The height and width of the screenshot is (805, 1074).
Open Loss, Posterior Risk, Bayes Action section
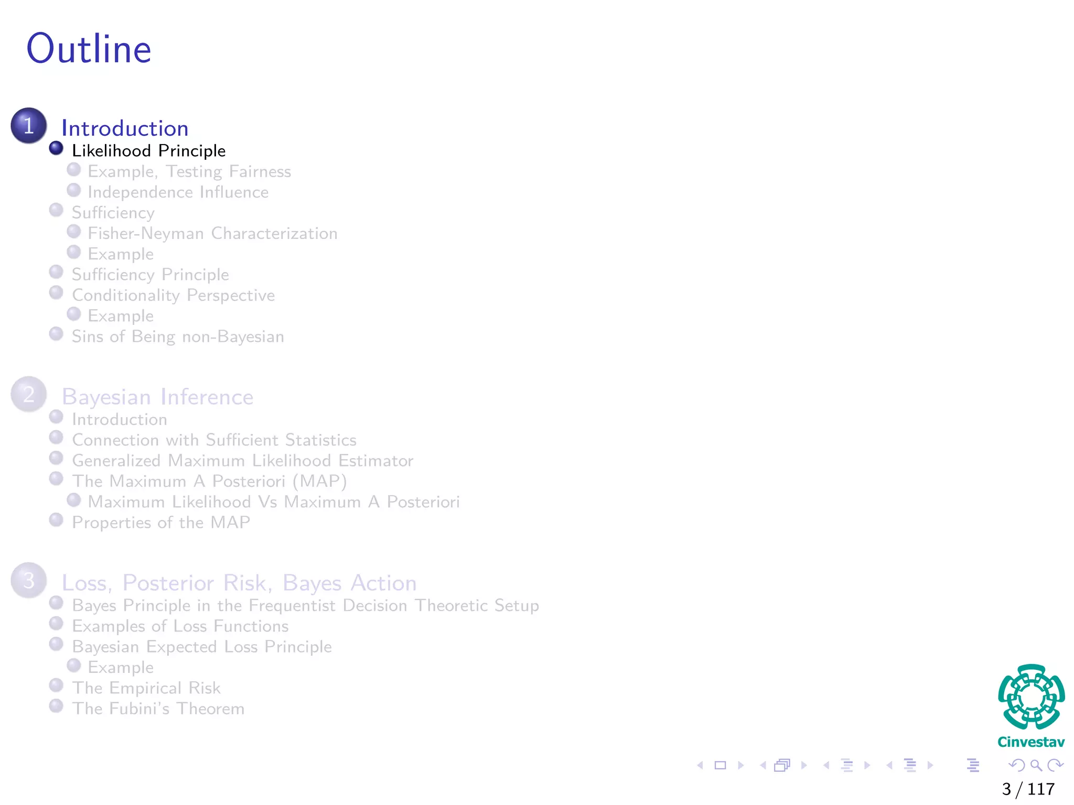point(239,583)
